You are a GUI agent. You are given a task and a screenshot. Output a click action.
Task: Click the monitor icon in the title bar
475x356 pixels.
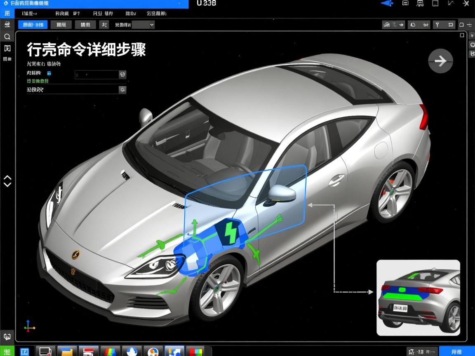point(420,3)
